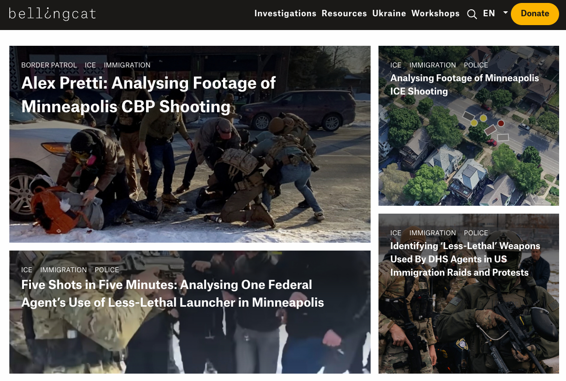Click the bellingcat logo
The height and width of the screenshot is (381, 566).
(x=52, y=14)
